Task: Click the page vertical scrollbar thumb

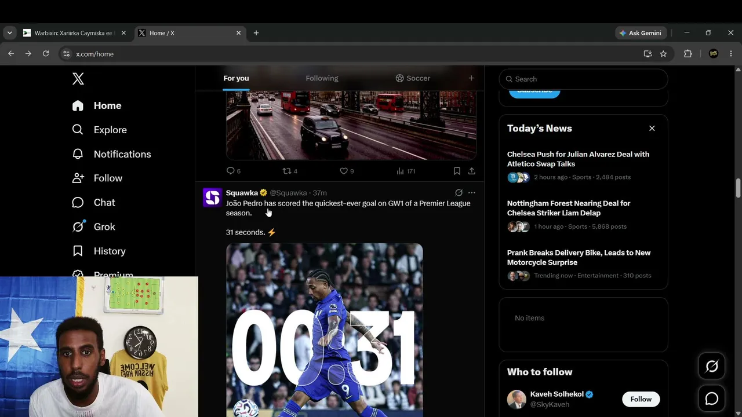Action: point(738,189)
